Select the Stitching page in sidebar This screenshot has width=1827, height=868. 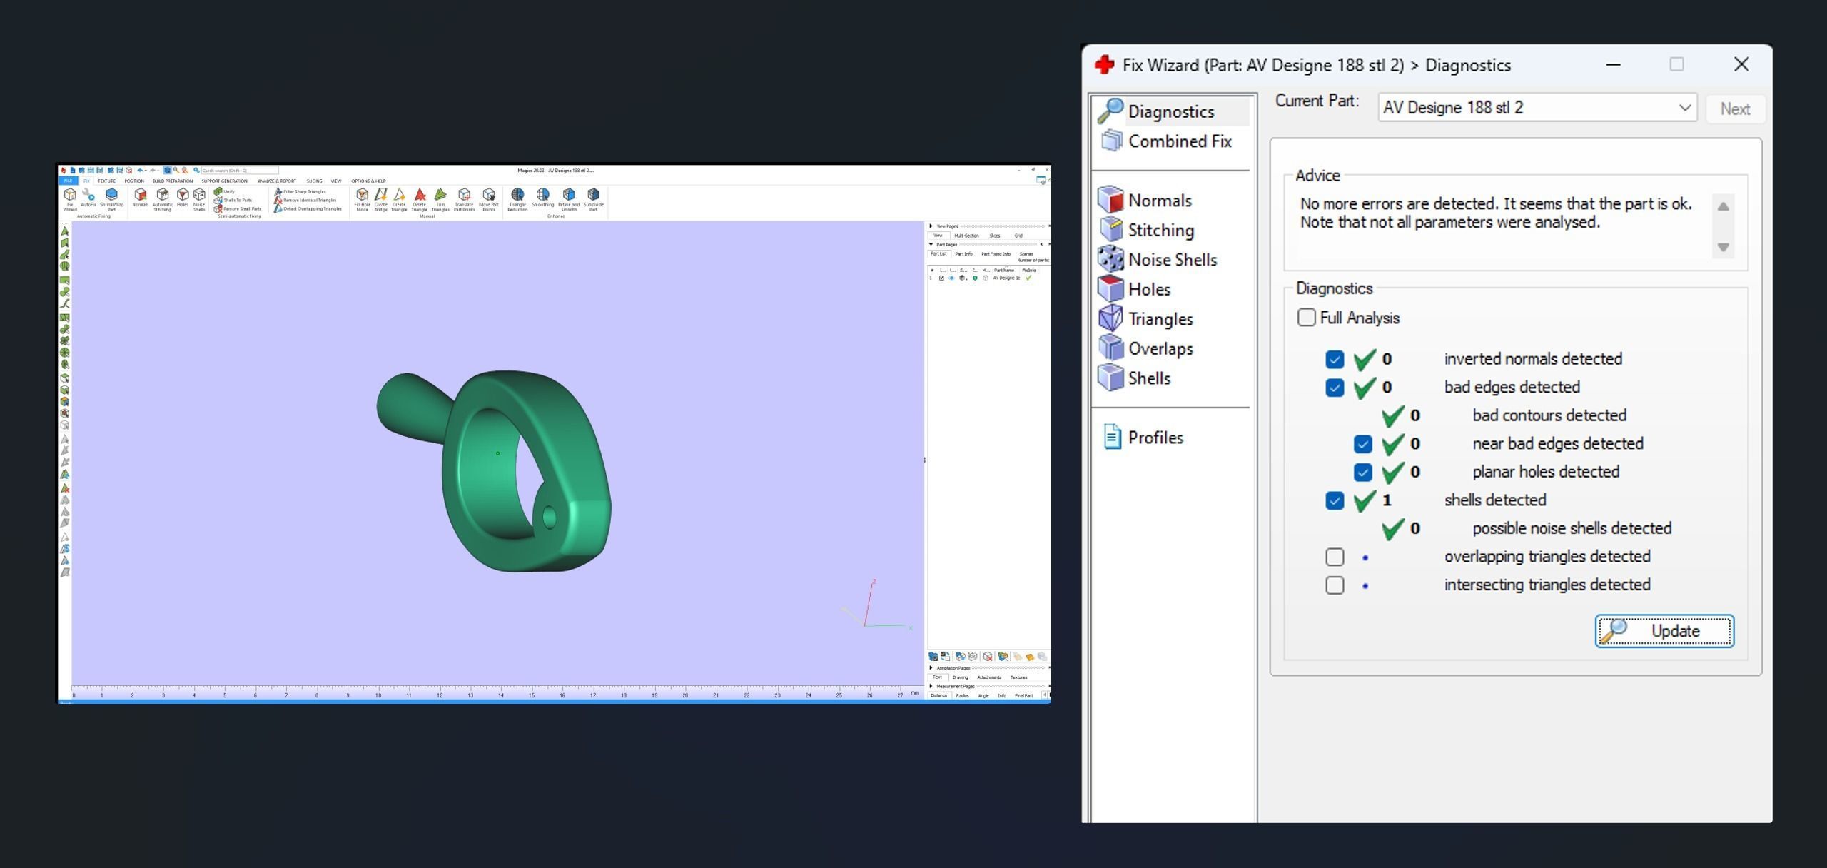coord(1160,230)
